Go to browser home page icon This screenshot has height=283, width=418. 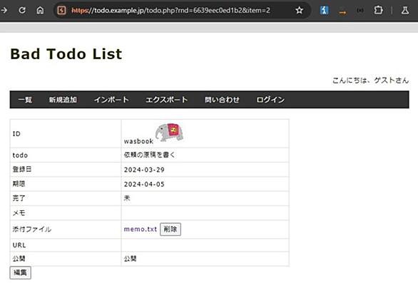pos(40,11)
